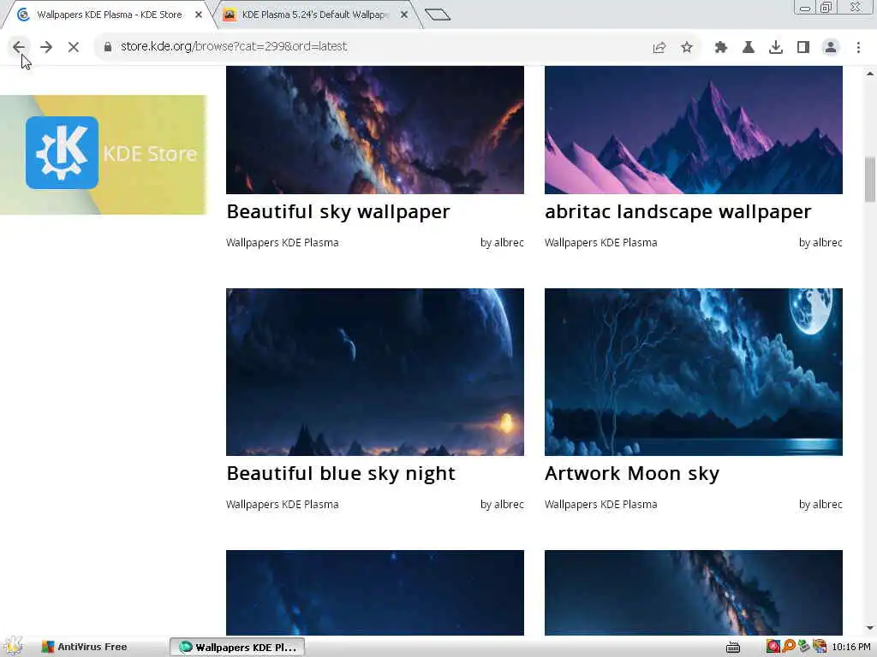
Task: Click the 10:16 PM taskbar clock
Action: [x=851, y=647]
